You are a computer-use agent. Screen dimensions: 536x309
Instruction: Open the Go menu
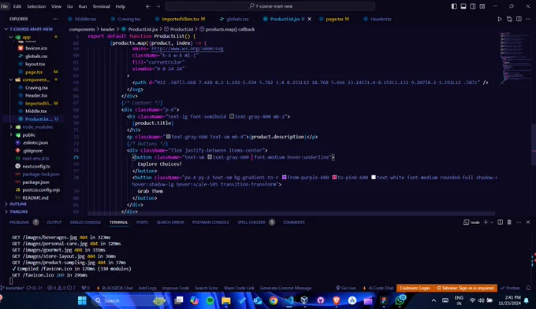click(x=69, y=6)
